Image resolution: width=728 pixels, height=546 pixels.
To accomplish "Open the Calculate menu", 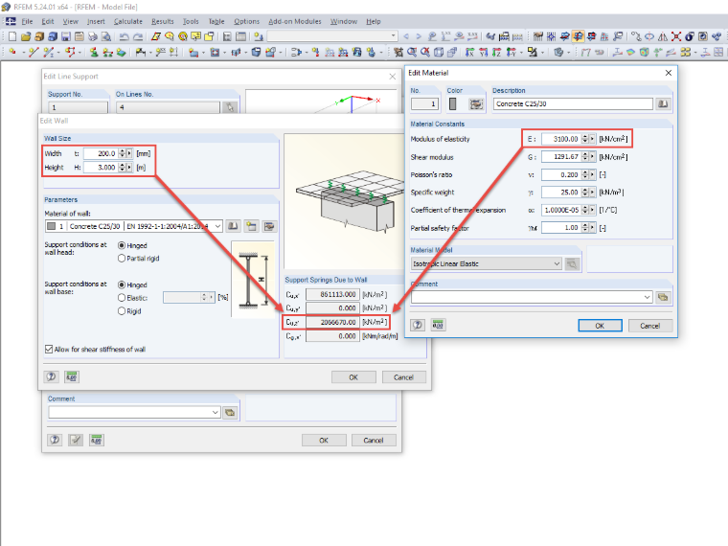I will pyautogui.click(x=128, y=21).
